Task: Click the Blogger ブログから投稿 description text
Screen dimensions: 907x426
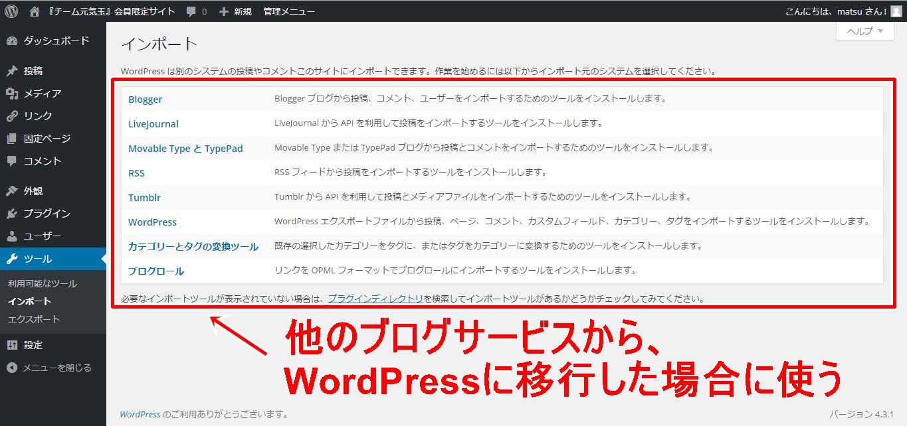Action: click(470, 99)
